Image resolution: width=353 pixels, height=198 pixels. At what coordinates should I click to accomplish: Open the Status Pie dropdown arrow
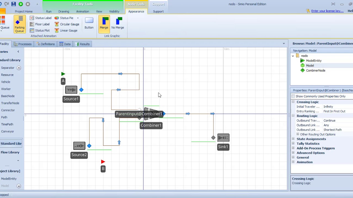[78, 18]
